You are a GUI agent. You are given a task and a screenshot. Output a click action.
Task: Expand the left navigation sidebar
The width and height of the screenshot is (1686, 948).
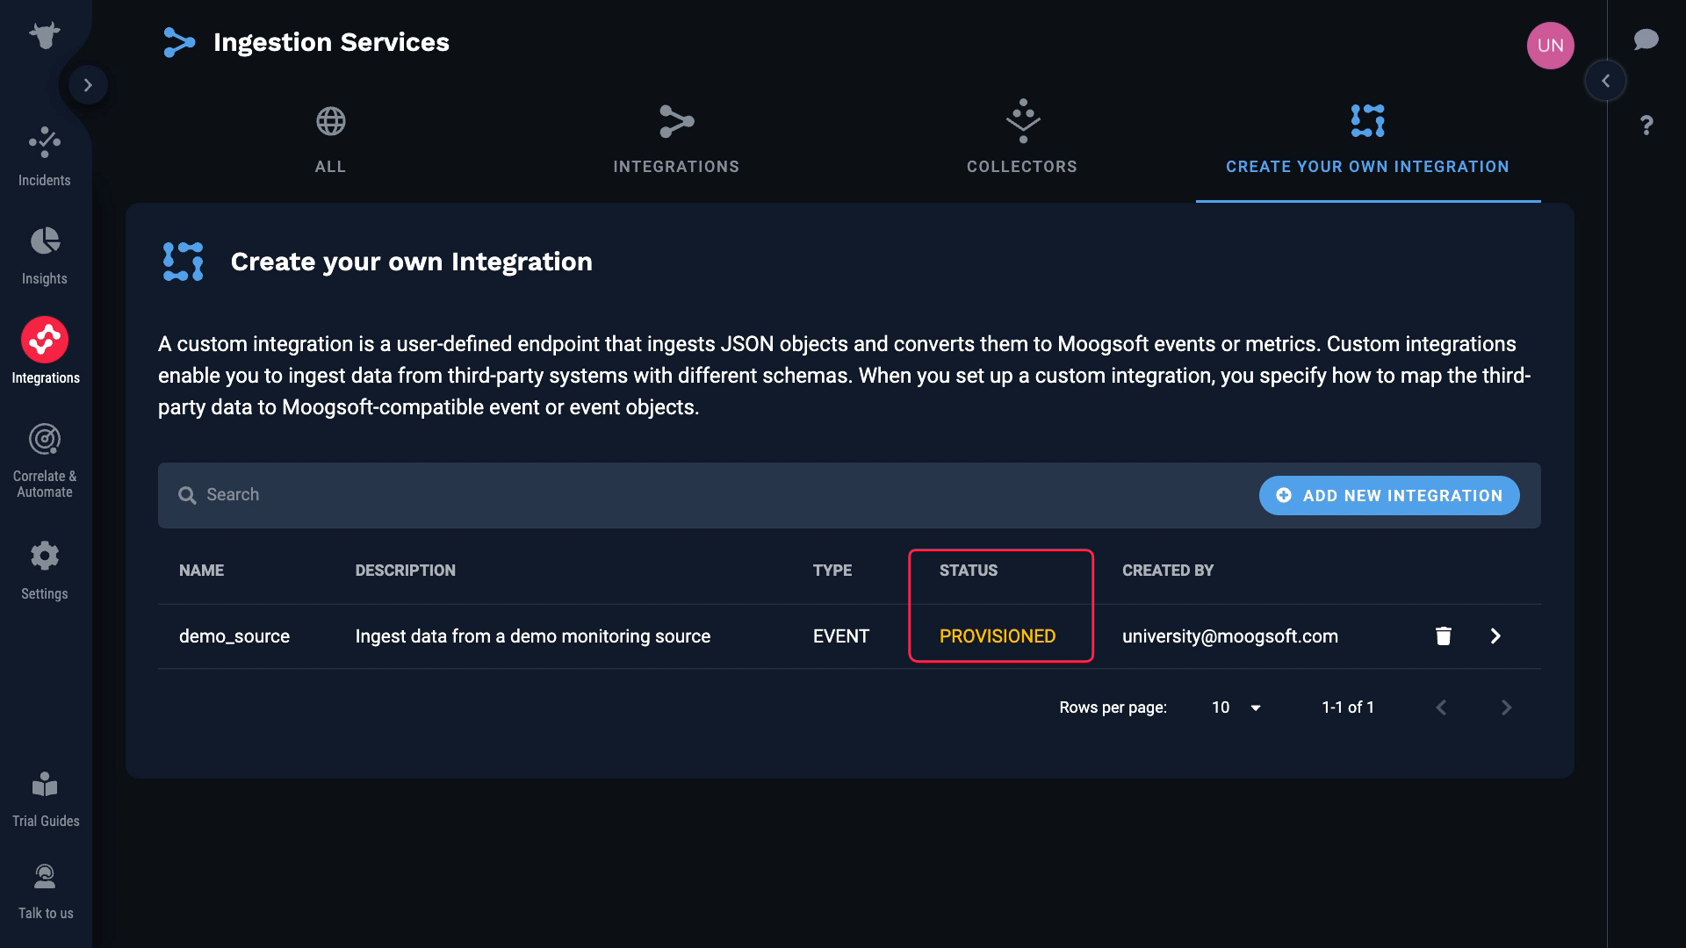(88, 85)
